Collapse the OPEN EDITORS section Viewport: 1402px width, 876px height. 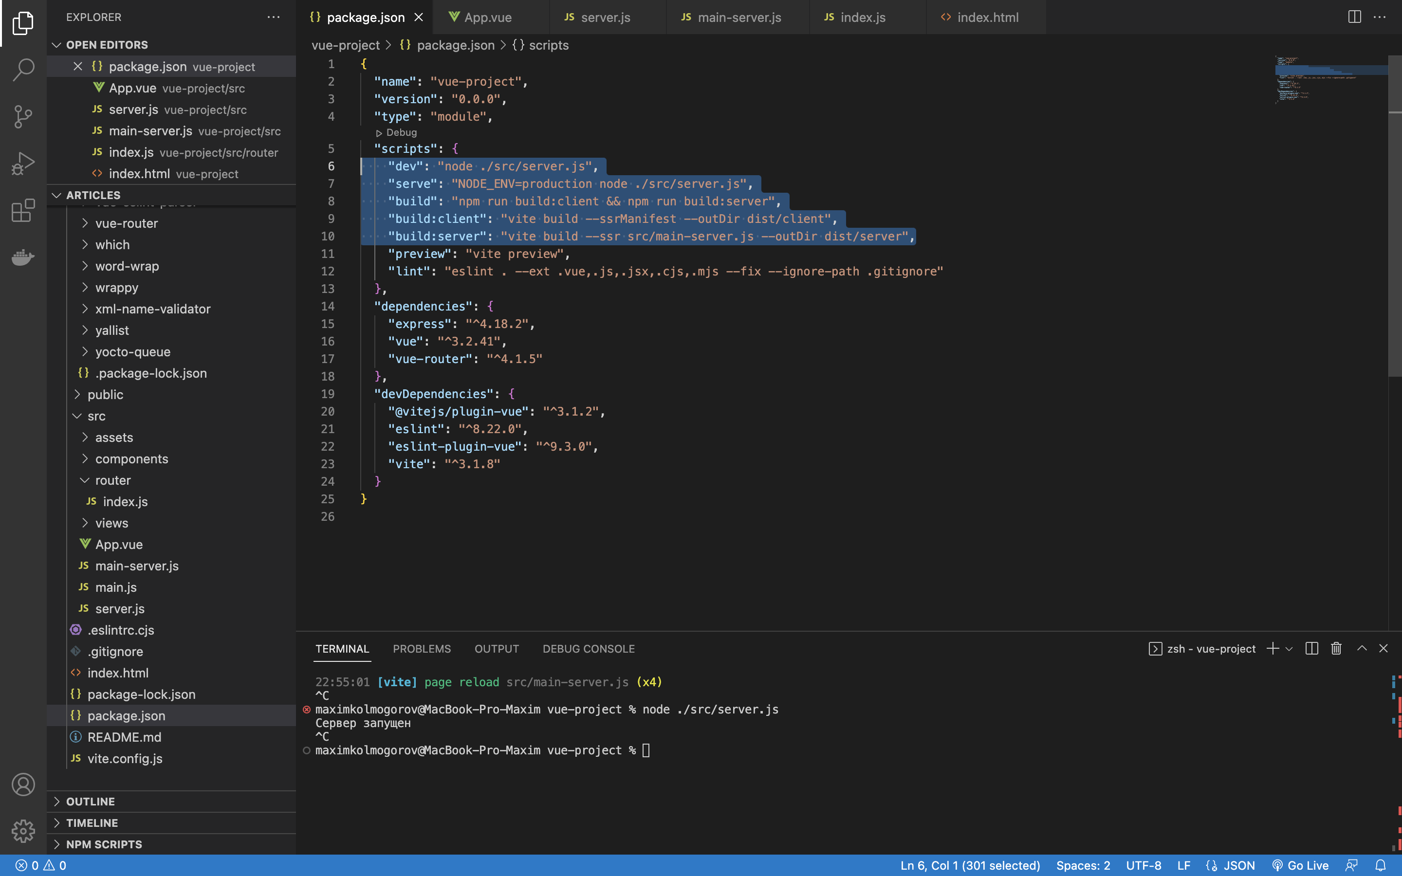[171, 45]
